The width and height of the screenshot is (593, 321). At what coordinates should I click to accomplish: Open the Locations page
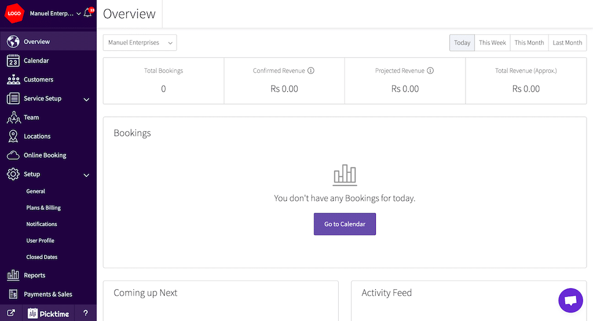[x=37, y=136]
